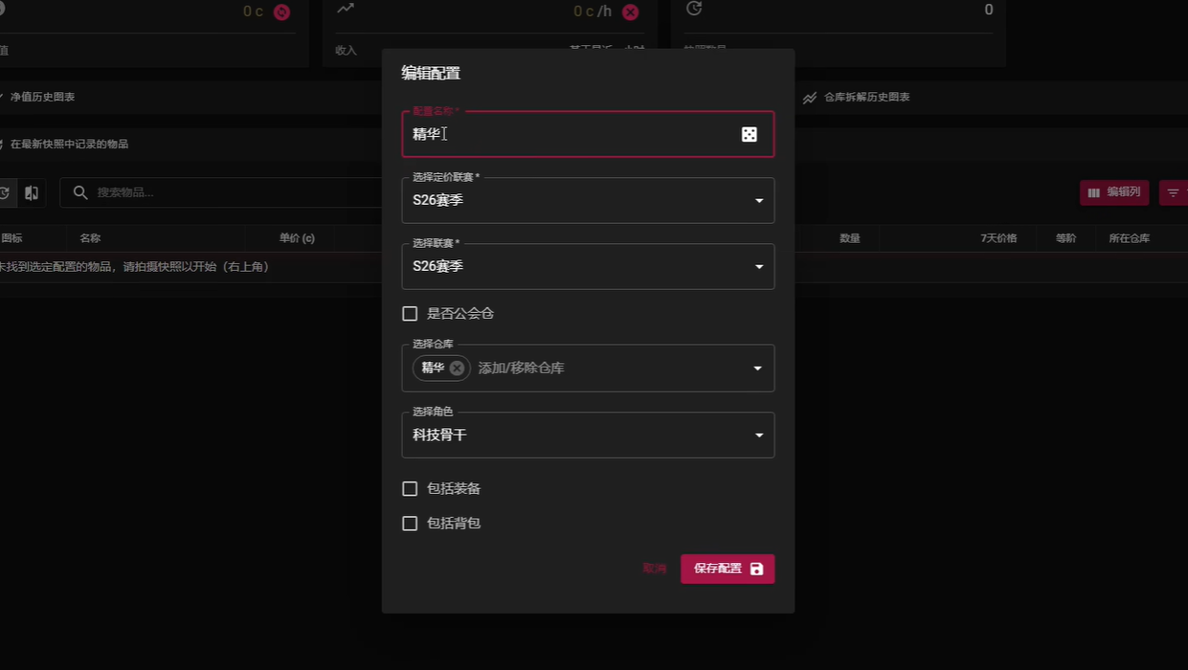The height and width of the screenshot is (670, 1188).
Task: Tick the 包括背包 checkbox
Action: pyautogui.click(x=410, y=524)
